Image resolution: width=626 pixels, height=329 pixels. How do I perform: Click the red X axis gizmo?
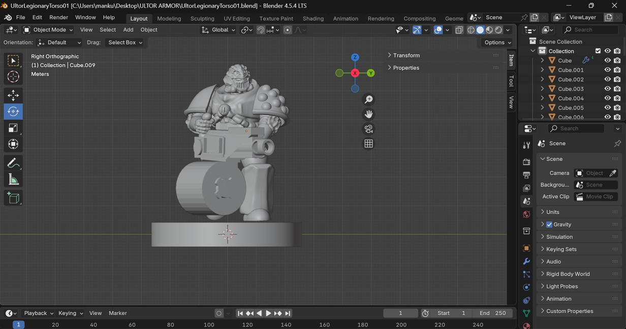click(x=355, y=73)
